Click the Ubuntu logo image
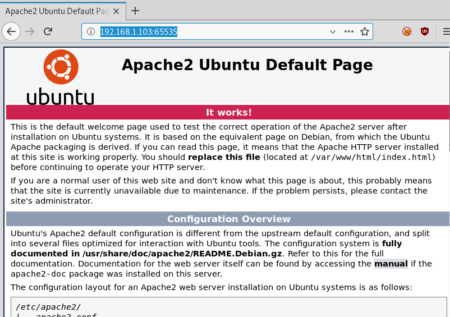 [x=60, y=77]
